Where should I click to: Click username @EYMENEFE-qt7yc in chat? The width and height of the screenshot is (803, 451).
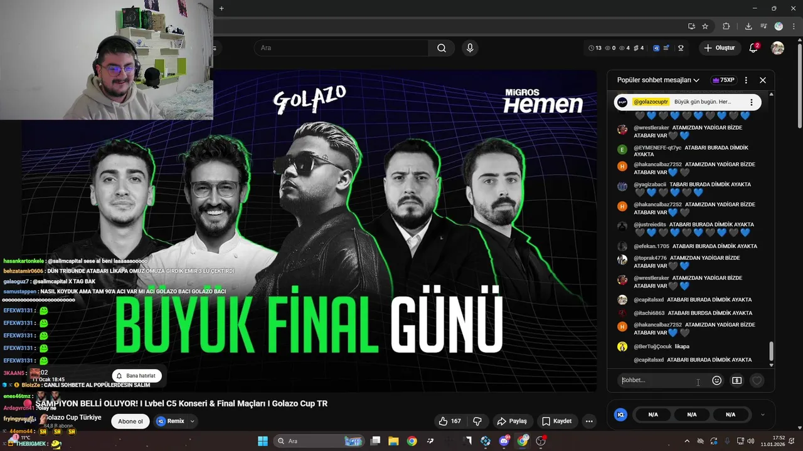657,148
